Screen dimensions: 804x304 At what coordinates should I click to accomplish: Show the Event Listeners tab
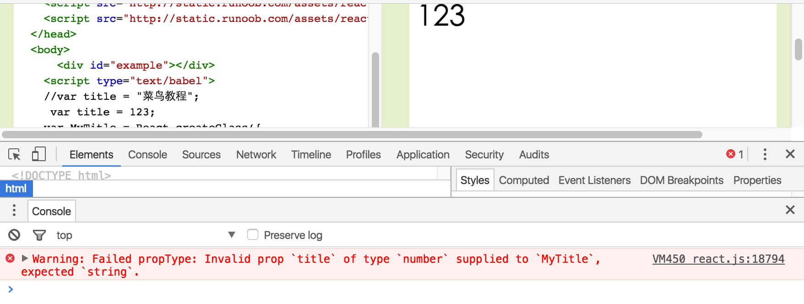click(x=594, y=180)
